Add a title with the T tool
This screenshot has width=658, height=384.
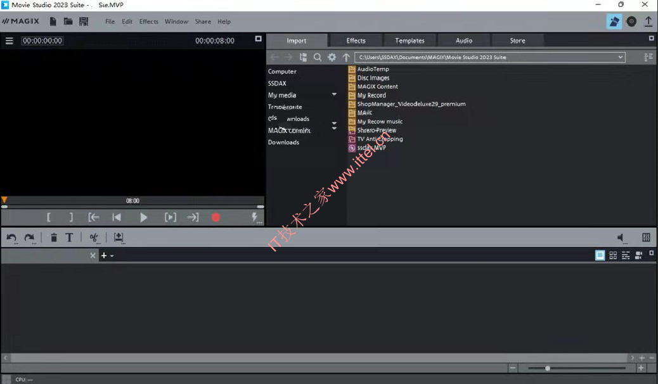pos(69,238)
